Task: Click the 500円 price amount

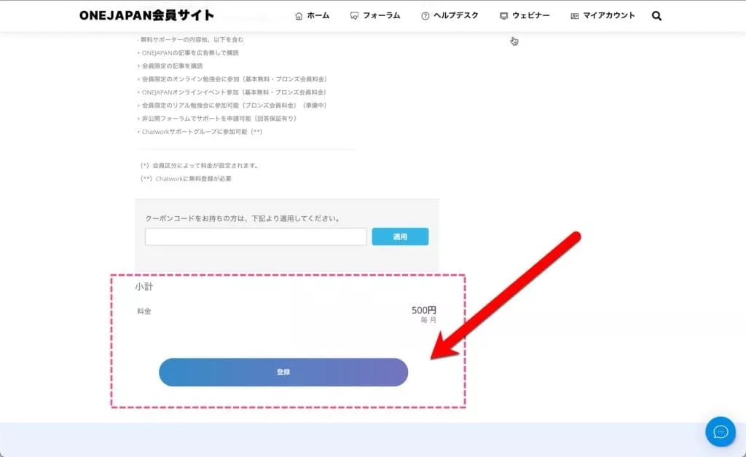Action: tap(423, 311)
